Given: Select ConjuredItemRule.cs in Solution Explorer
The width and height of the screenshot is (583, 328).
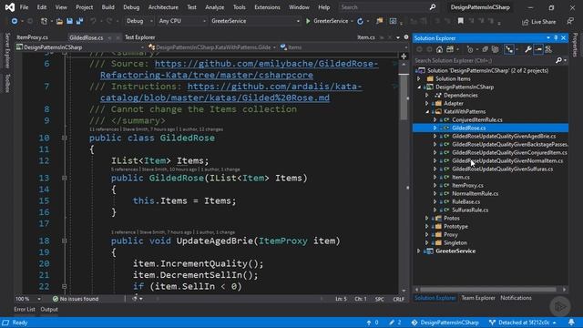Looking at the screenshot, I should coord(477,119).
